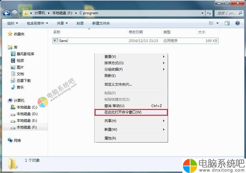The height and width of the screenshot is (173, 246).
Task: Click the lianxi file icon
Action: coord(56,41)
